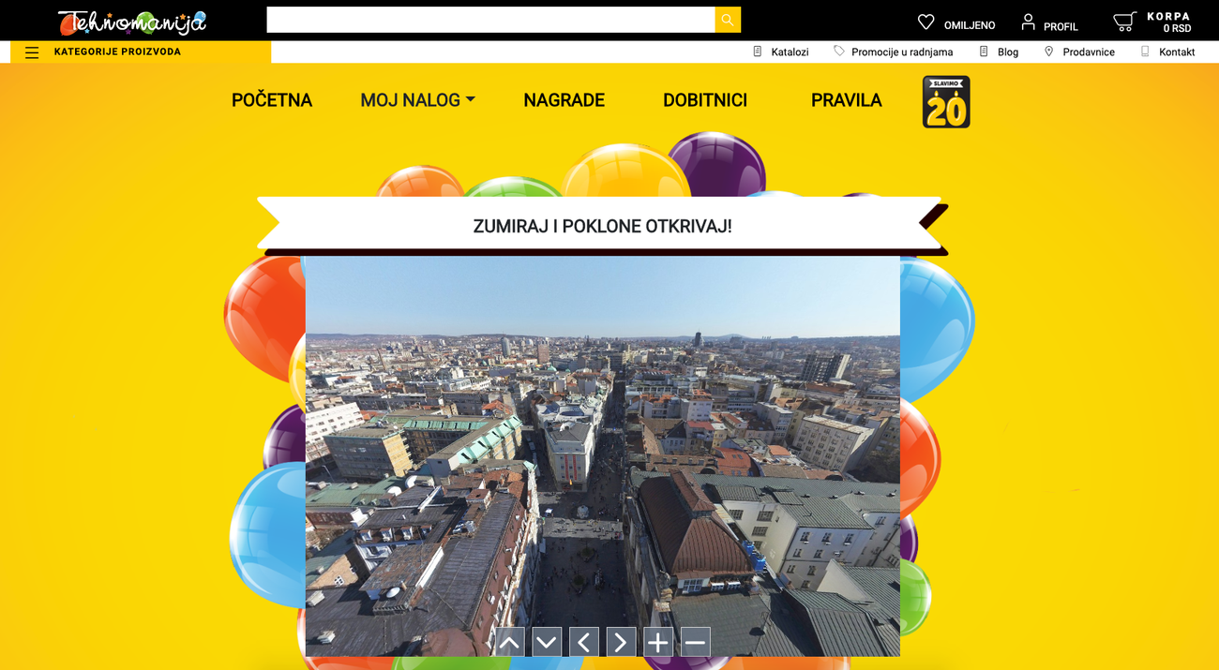Open the KORPA shopping cart icon
Viewport: 1219px width, 670px height.
pos(1124,20)
